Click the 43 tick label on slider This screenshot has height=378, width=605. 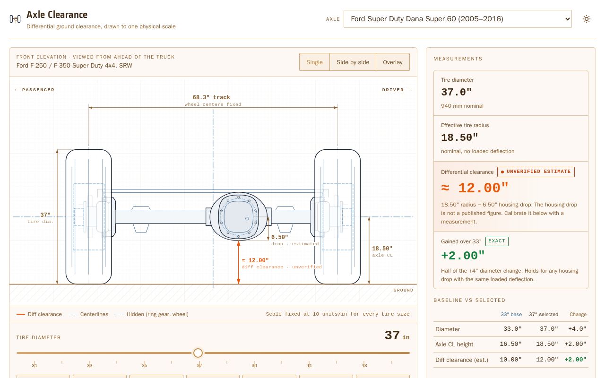364,366
